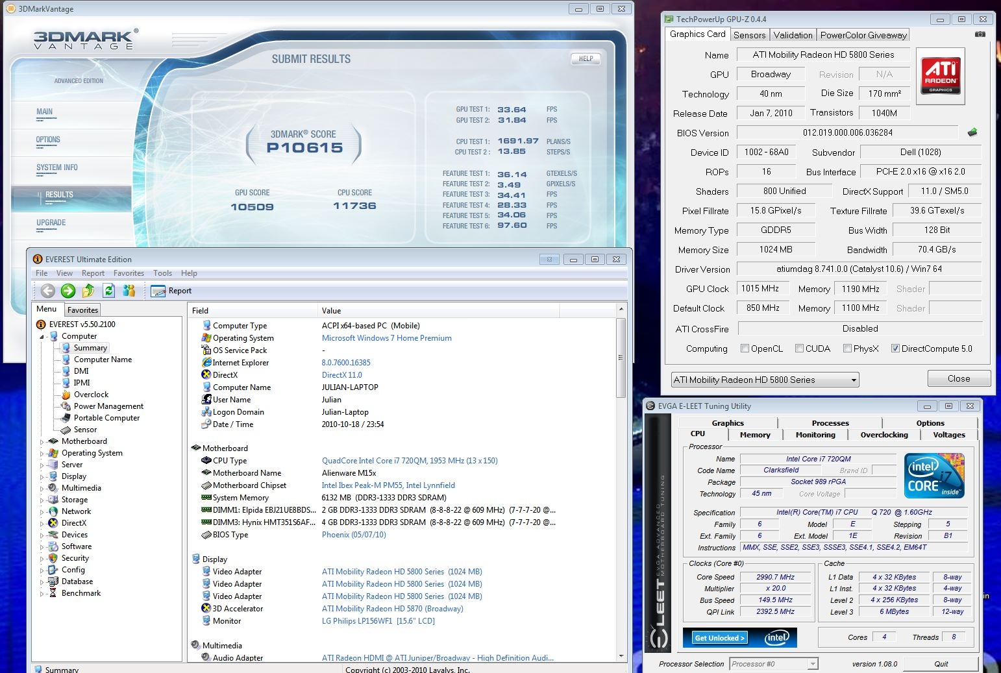Toggle the DirectCompute 5.0 checkbox
1001x673 pixels.
point(895,349)
